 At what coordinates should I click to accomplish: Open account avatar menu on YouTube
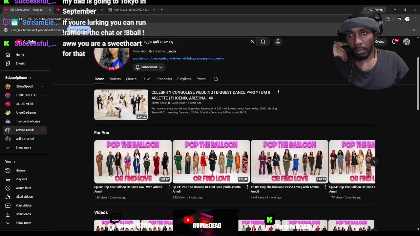pos(407,42)
